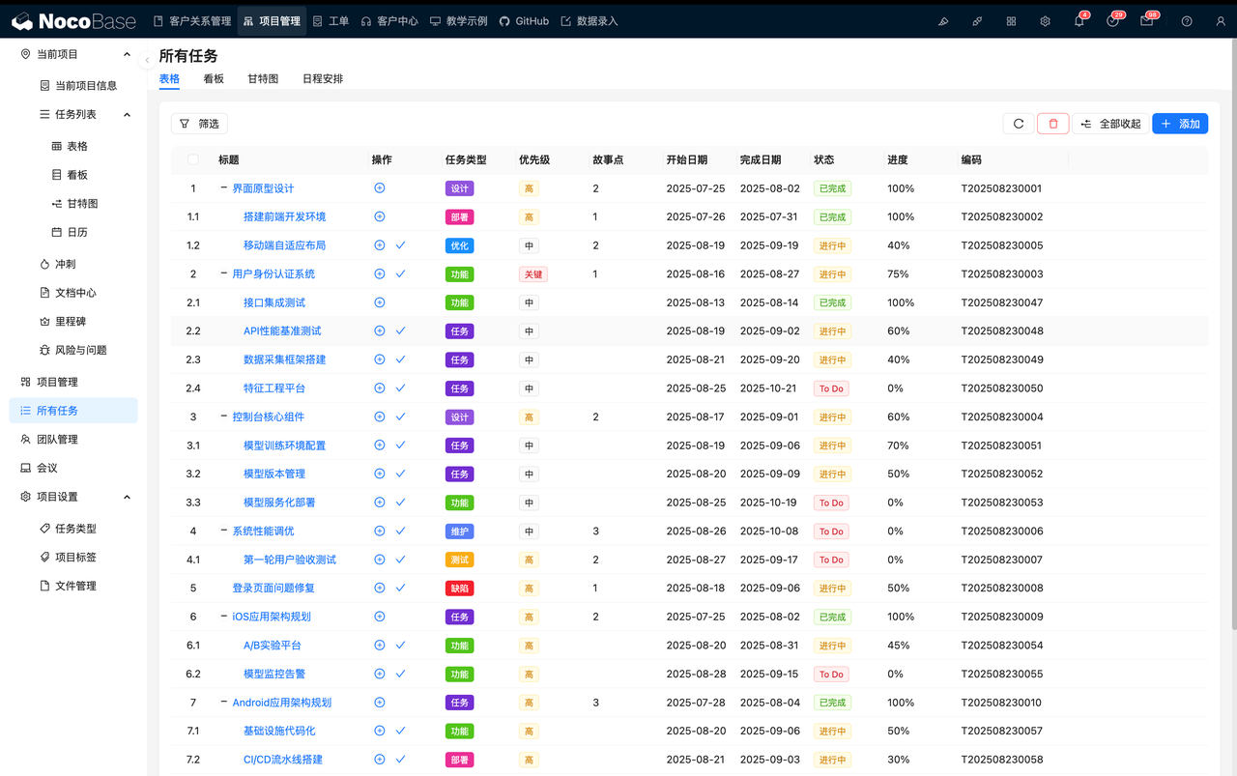This screenshot has width=1237, height=776.
Task: Open the plugin manager icon
Action: point(1011,21)
